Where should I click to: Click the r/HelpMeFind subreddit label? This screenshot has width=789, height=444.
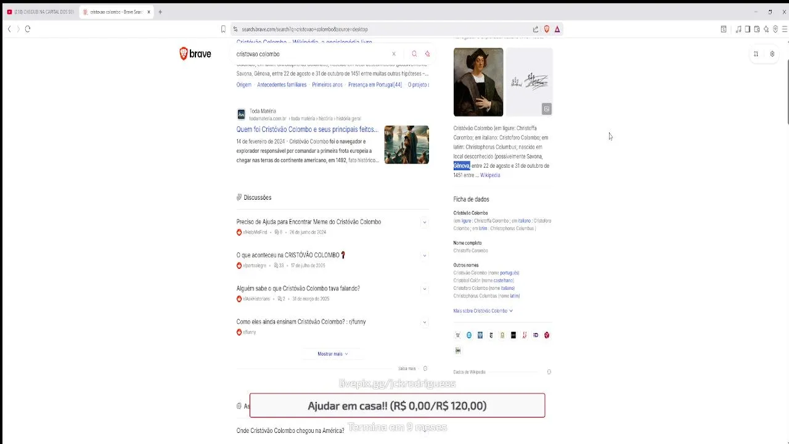pos(255,232)
